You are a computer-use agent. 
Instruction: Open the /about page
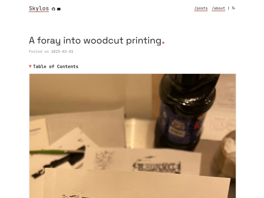[x=219, y=8]
